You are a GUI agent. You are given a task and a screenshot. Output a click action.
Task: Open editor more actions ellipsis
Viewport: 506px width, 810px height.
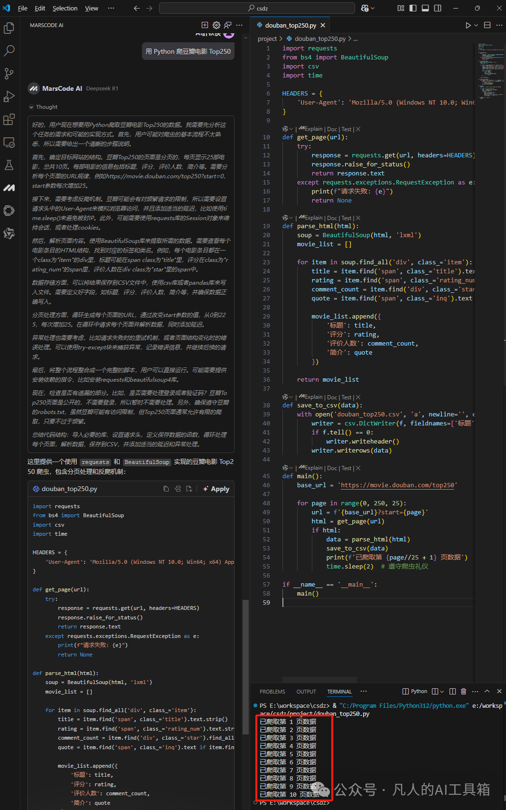point(499,25)
